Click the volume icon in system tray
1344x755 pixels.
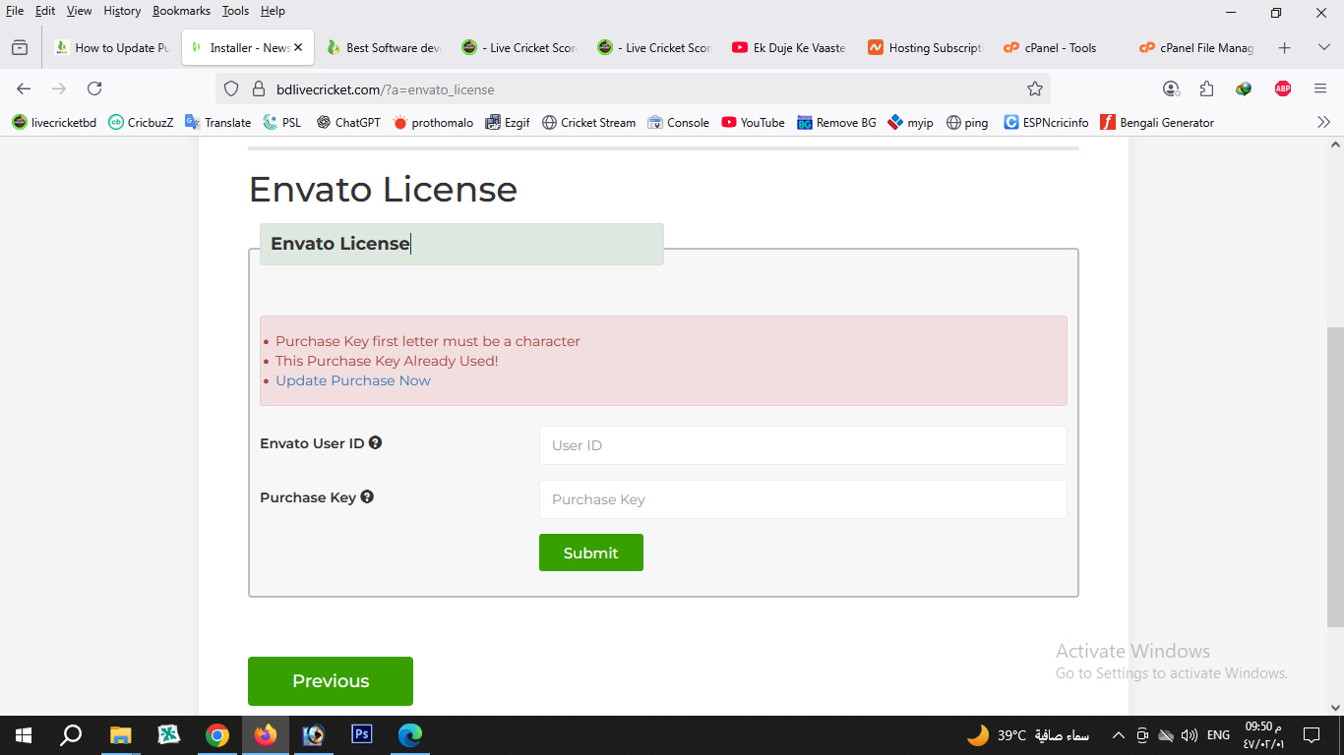(x=1189, y=734)
